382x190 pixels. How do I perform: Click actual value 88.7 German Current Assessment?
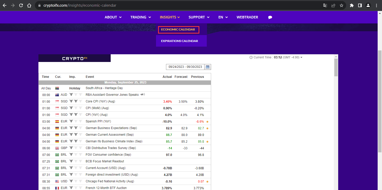169,135
